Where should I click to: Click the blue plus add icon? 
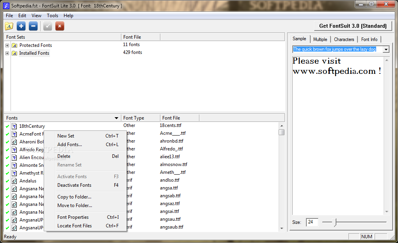21,26
